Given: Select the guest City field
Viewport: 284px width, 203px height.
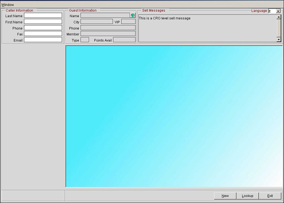Looking at the screenshot, I should click(x=97, y=22).
